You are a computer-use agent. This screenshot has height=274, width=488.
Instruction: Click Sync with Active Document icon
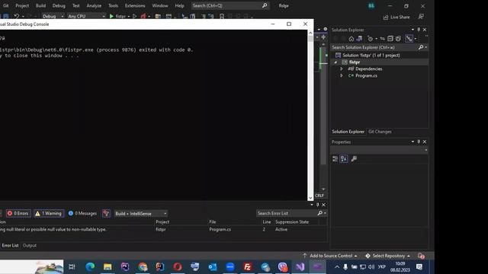382,39
